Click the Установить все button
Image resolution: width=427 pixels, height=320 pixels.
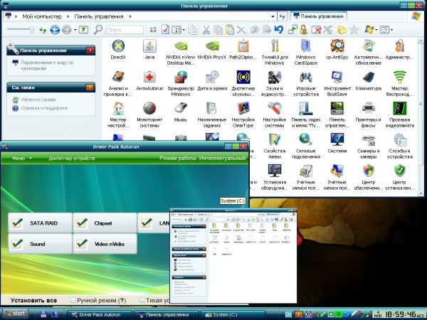pos(30,301)
